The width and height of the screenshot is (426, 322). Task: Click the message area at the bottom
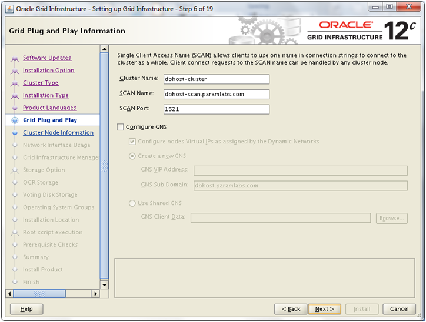point(264,278)
